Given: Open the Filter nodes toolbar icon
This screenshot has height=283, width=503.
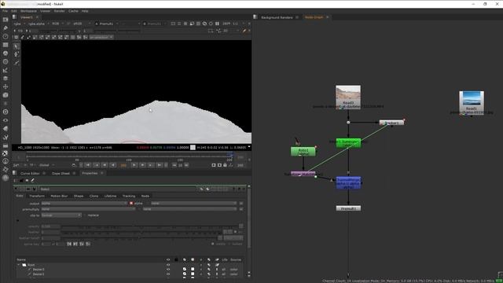Looking at the screenshot, I should tap(6, 61).
